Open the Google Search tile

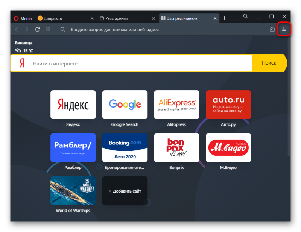[x=125, y=105]
